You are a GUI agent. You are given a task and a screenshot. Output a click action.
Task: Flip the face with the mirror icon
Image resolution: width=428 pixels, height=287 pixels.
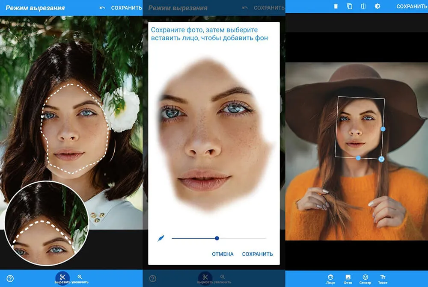pos(363,6)
